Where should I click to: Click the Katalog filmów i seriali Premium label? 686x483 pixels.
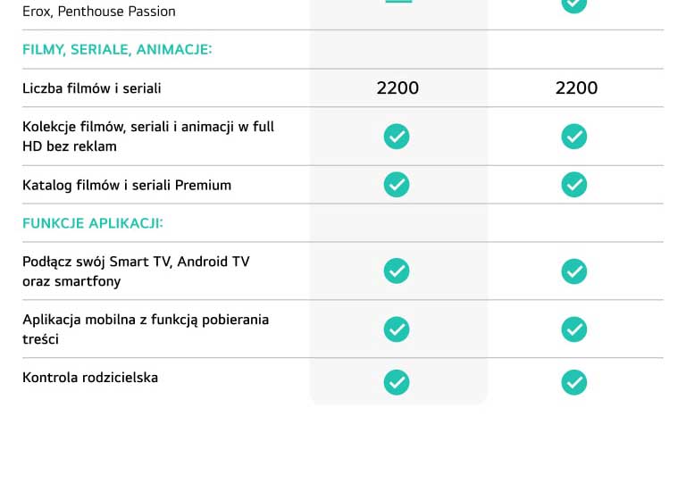tap(127, 186)
